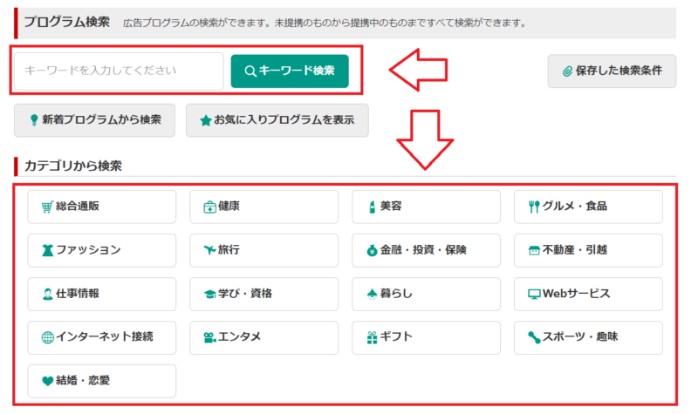698x414 pixels.
Task: Open the 結婚・恋愛 category
Action: [x=101, y=381]
